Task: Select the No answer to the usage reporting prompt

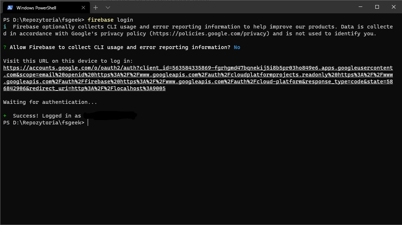Action: click(236, 47)
